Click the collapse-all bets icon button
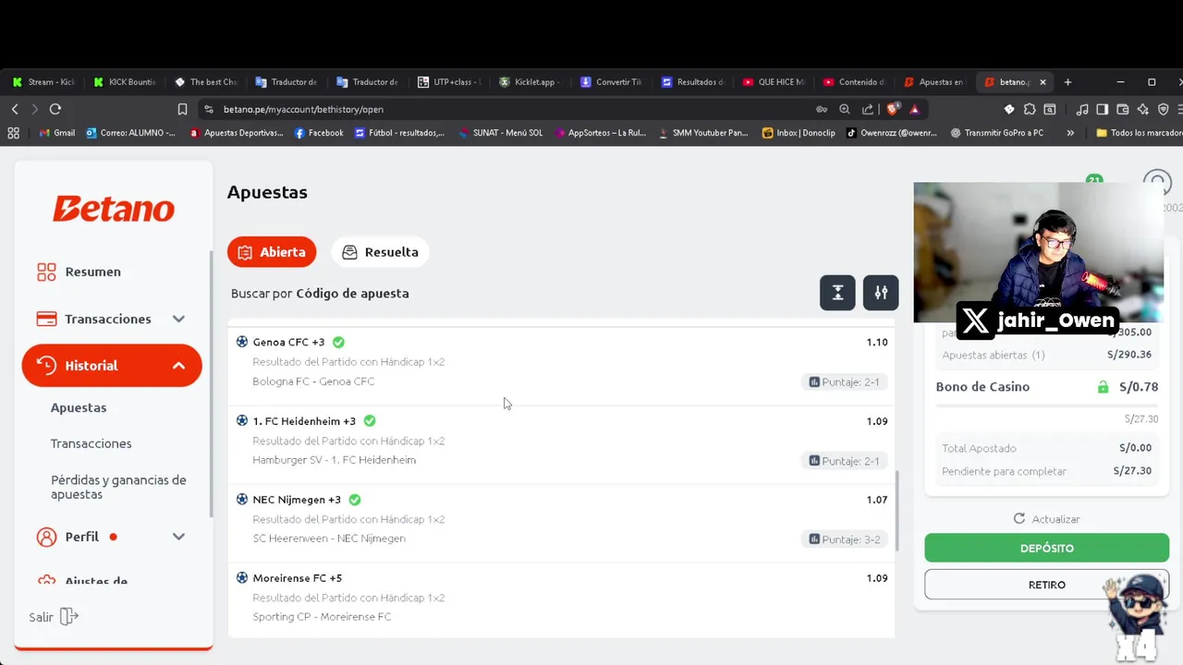The height and width of the screenshot is (665, 1183). pyautogui.click(x=837, y=293)
